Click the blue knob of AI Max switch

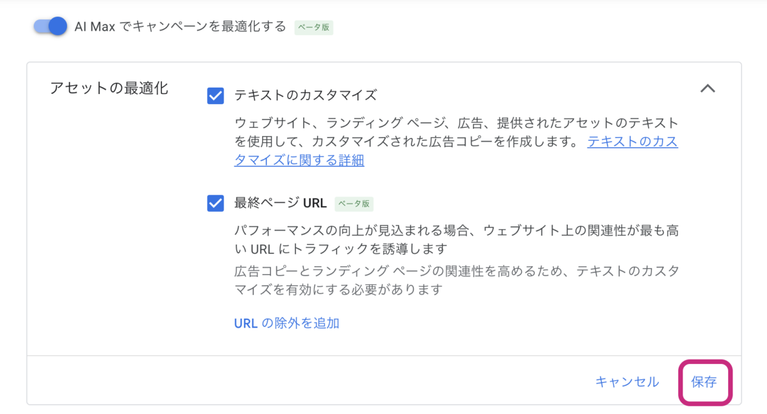58,26
